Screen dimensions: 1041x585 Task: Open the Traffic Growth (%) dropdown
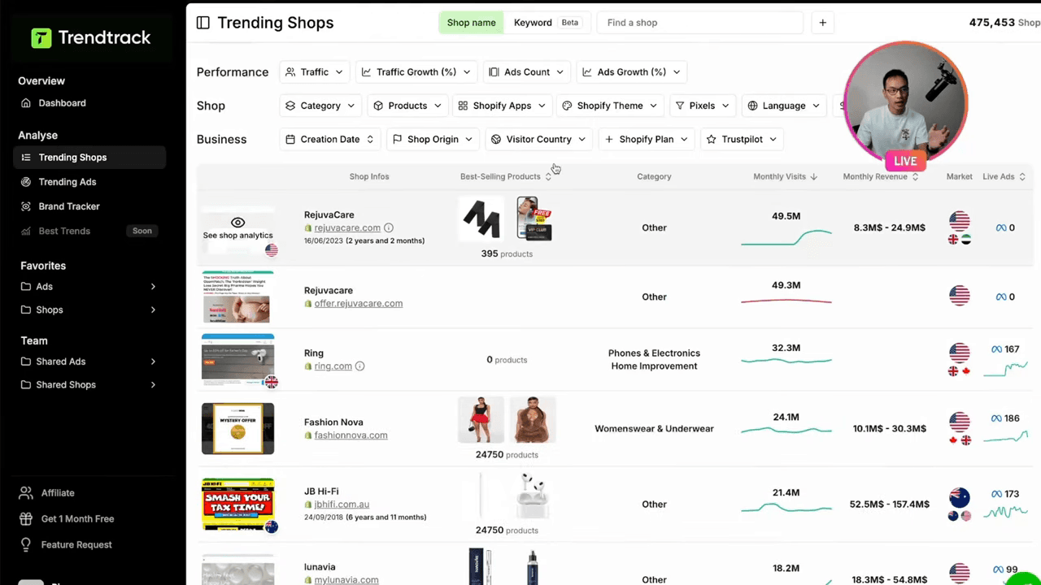tap(416, 71)
